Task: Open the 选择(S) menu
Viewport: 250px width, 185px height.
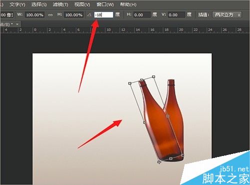Action: point(39,4)
